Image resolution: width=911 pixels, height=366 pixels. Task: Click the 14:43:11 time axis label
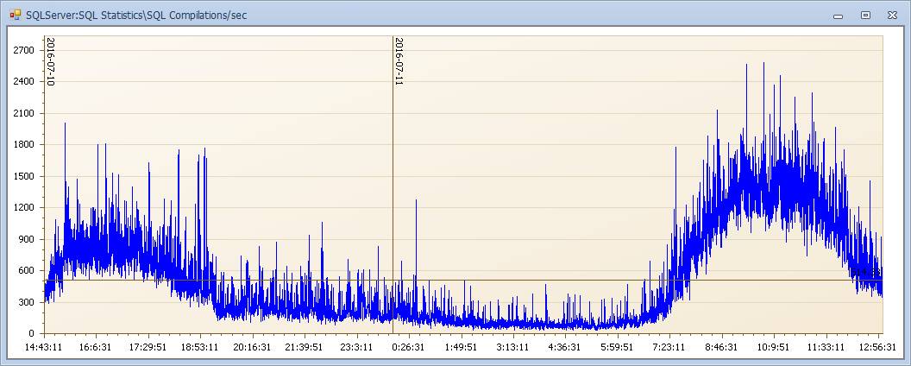(x=45, y=347)
